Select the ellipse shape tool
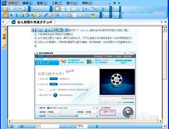169x129 pixels. tap(62, 15)
